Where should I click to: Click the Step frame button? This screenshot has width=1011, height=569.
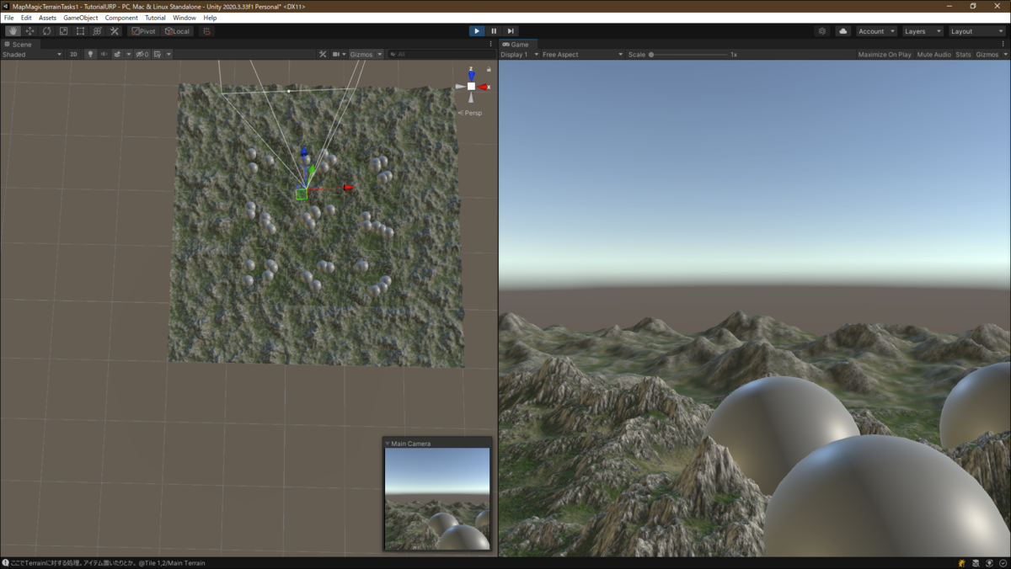click(511, 31)
